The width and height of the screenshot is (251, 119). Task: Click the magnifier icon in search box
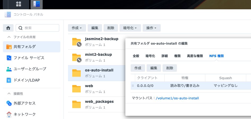(20, 28)
